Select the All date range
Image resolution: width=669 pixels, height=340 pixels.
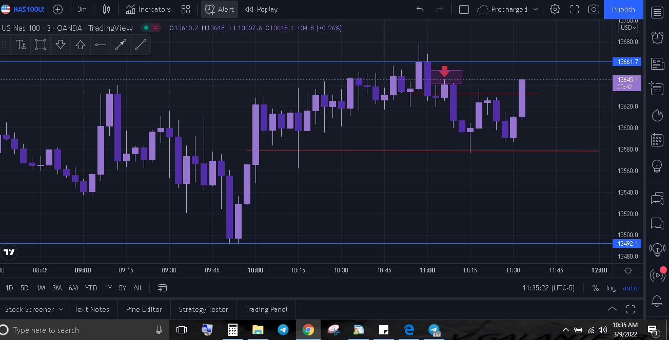click(x=137, y=288)
